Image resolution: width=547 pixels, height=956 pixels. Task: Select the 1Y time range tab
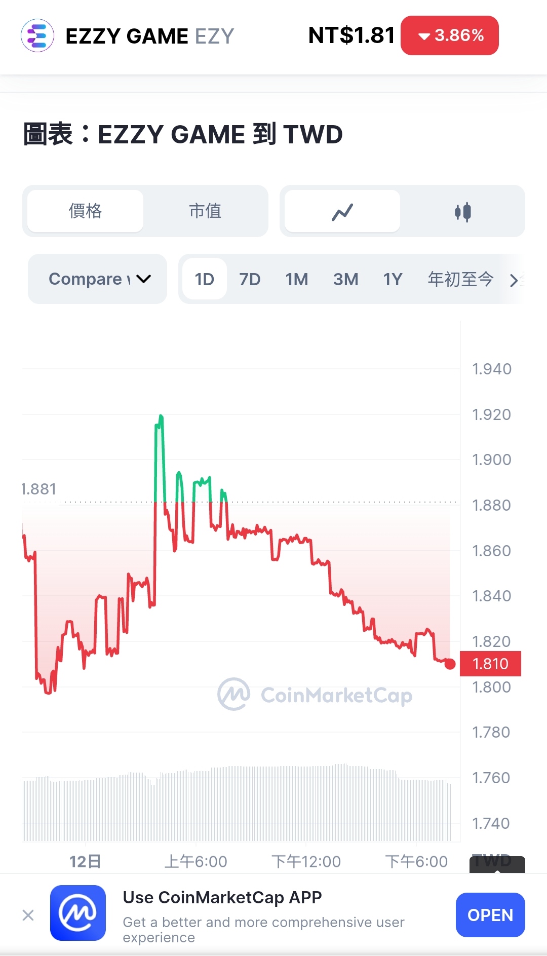[x=393, y=279]
